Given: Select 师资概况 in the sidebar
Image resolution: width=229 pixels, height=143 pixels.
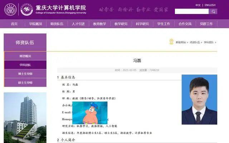Looking at the screenshot, I should [25, 56].
